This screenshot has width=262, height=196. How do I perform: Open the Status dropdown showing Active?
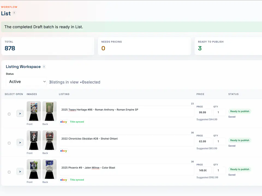26,82
